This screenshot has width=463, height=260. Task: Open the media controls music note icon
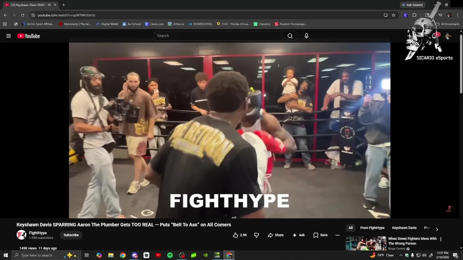click(x=440, y=15)
